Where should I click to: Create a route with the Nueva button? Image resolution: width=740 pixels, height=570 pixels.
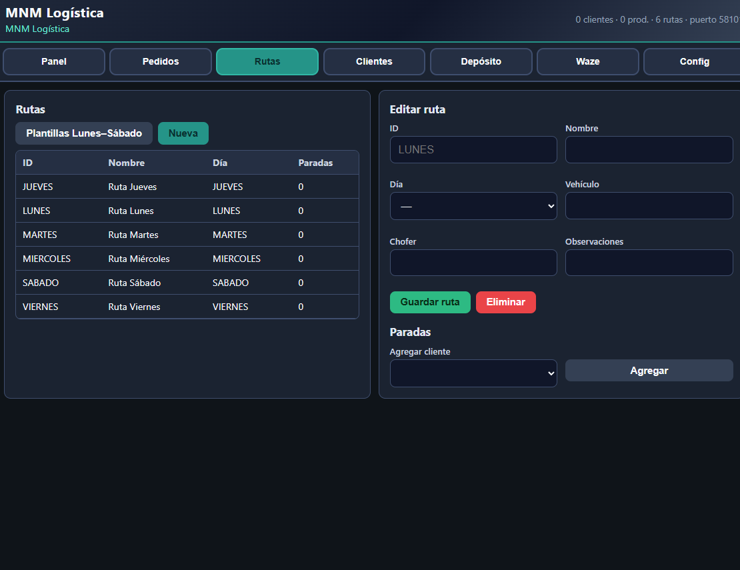(x=183, y=133)
